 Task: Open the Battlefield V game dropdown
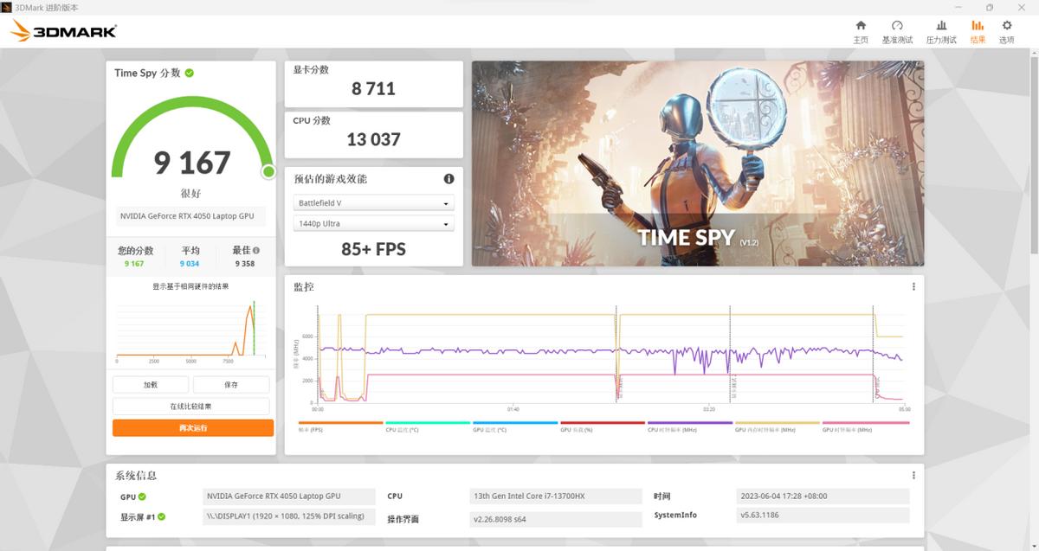coord(373,202)
